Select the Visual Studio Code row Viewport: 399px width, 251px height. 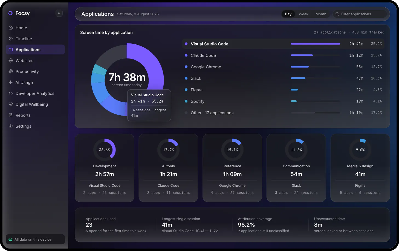pyautogui.click(x=283, y=44)
